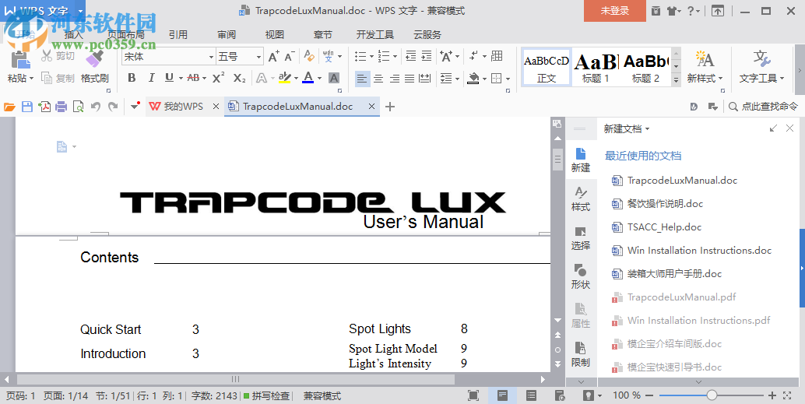Undo the last action

click(x=96, y=107)
